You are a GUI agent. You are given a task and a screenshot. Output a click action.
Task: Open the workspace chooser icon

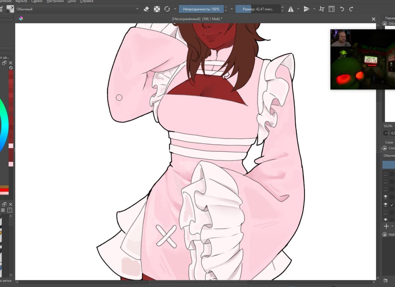[331, 9]
